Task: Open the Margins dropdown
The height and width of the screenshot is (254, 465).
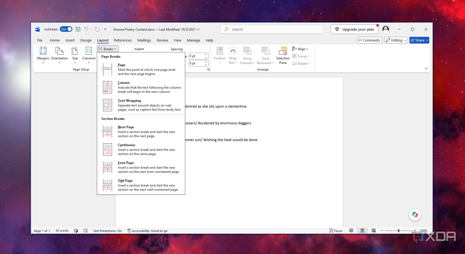Action: tap(43, 55)
